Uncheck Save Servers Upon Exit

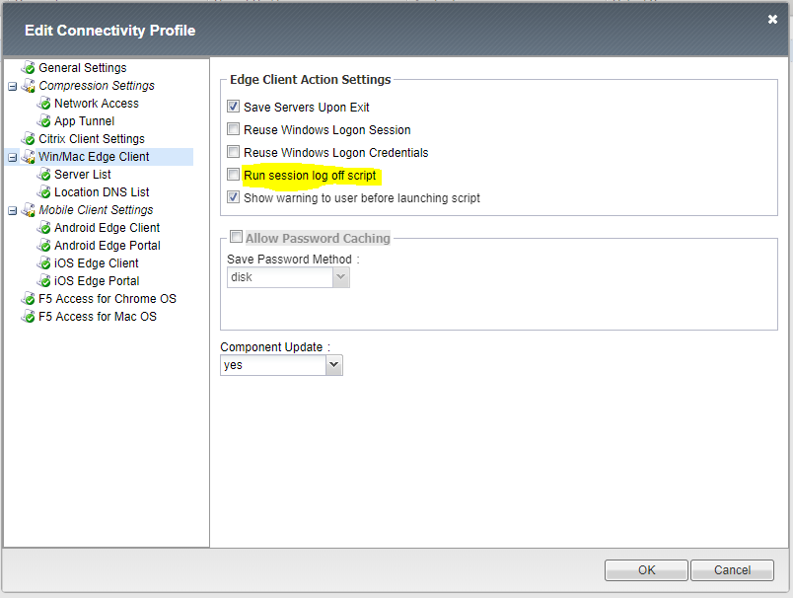[x=234, y=107]
